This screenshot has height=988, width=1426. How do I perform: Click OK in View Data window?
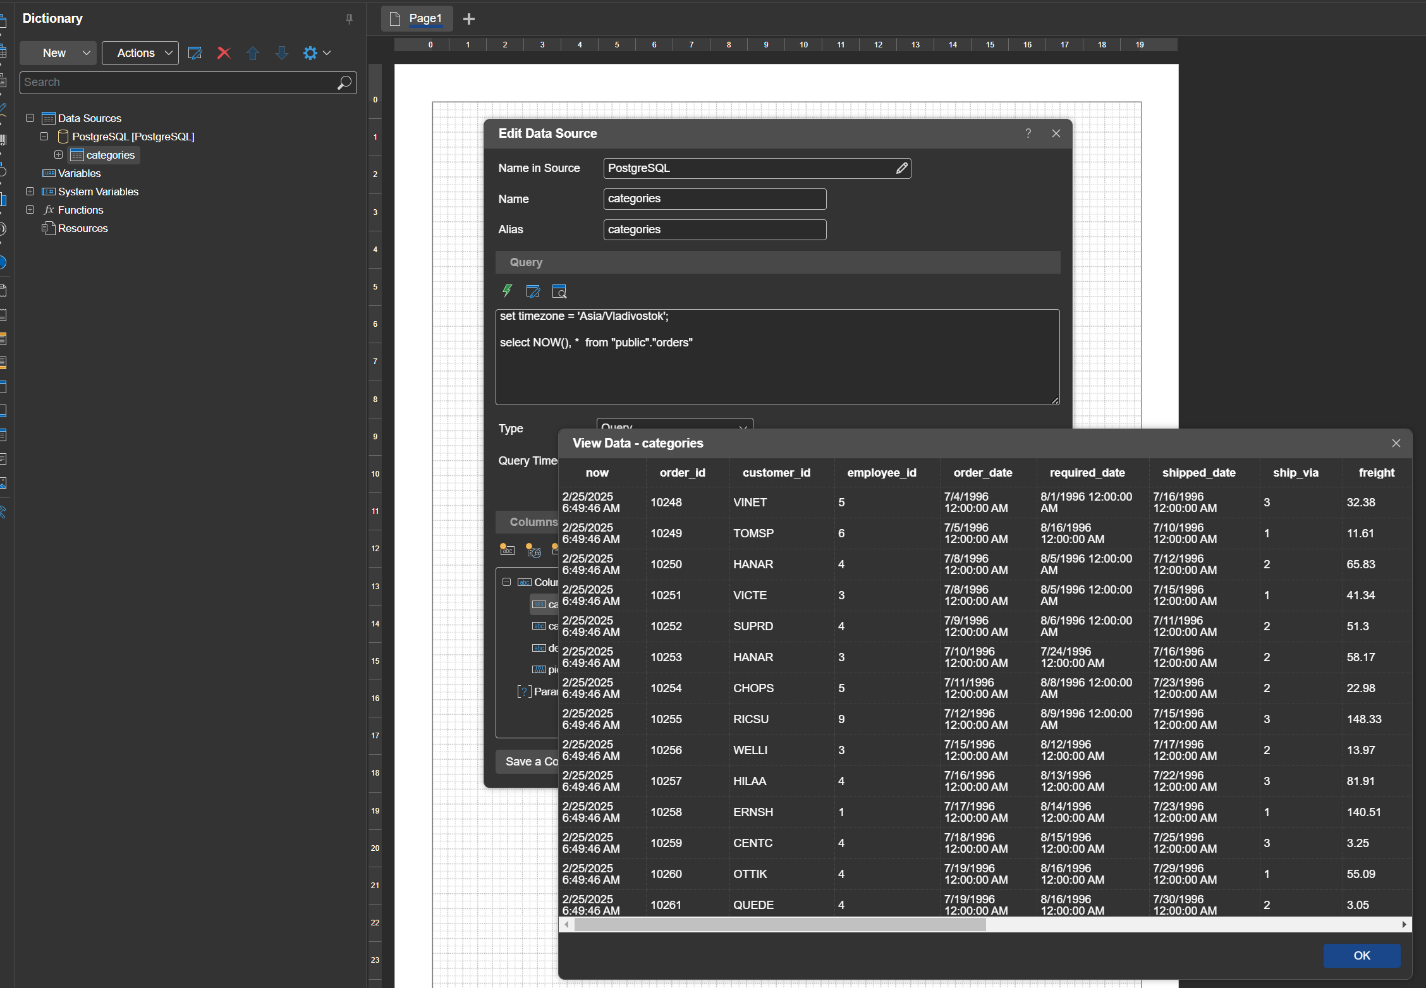tap(1362, 955)
